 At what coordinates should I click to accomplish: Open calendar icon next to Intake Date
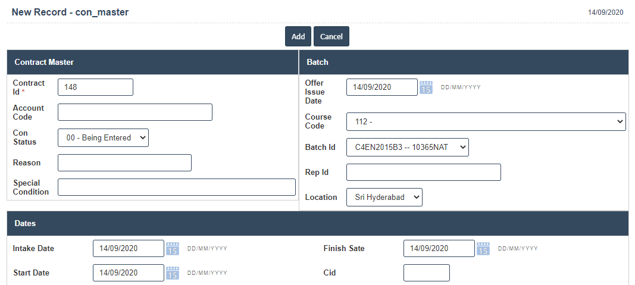173,249
